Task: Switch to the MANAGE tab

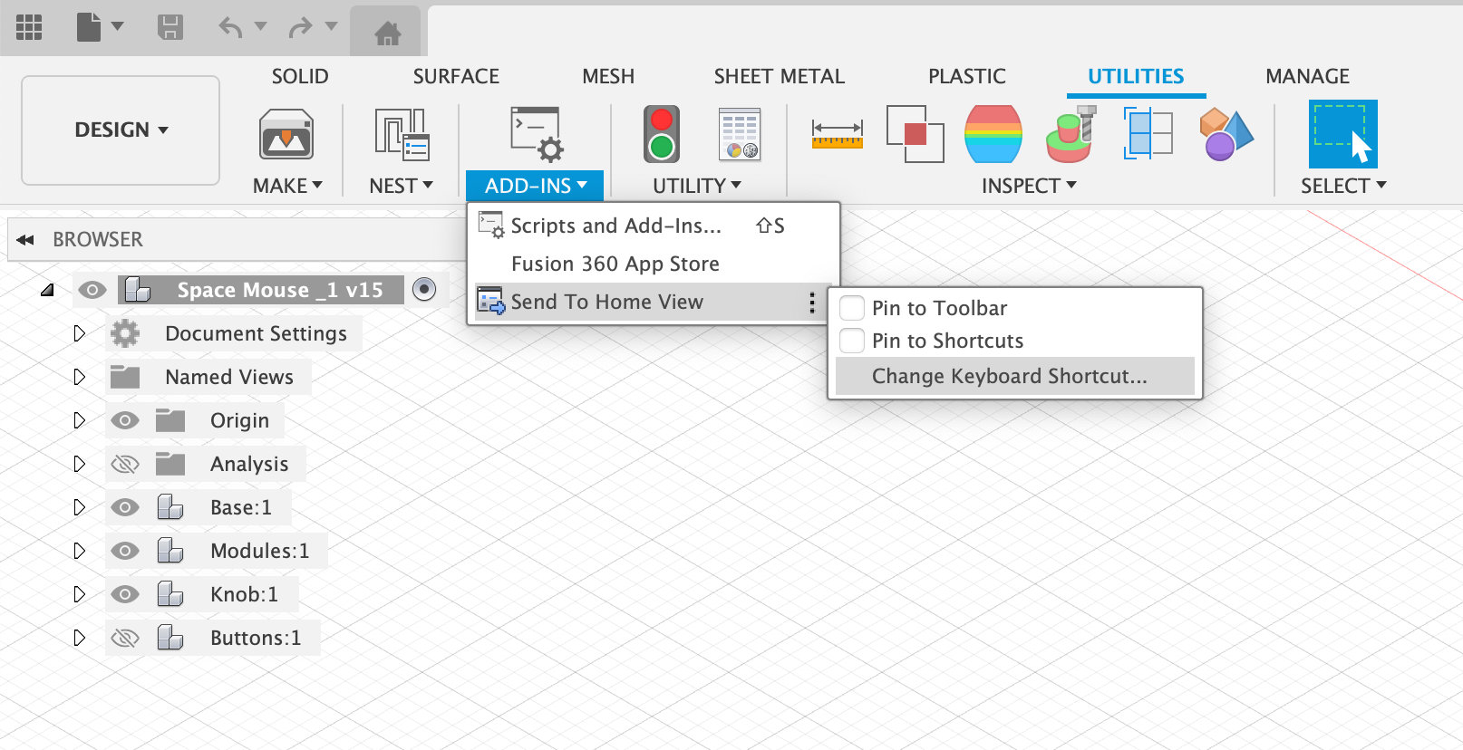Action: 1307,76
